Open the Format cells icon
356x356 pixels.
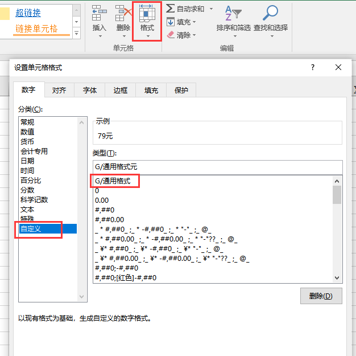pos(147,13)
